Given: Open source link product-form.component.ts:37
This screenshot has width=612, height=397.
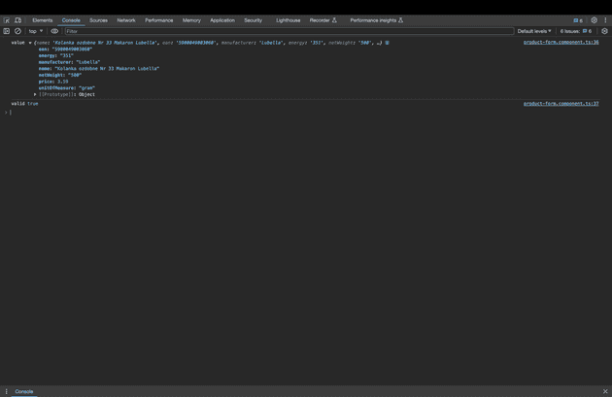Looking at the screenshot, I should 561,103.
